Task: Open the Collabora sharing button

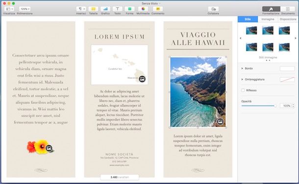Action: click(x=213, y=9)
